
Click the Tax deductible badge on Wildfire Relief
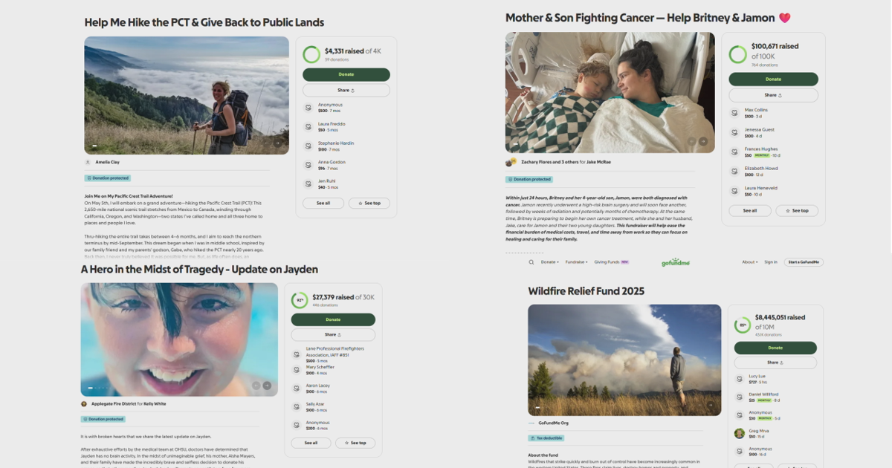(x=549, y=438)
